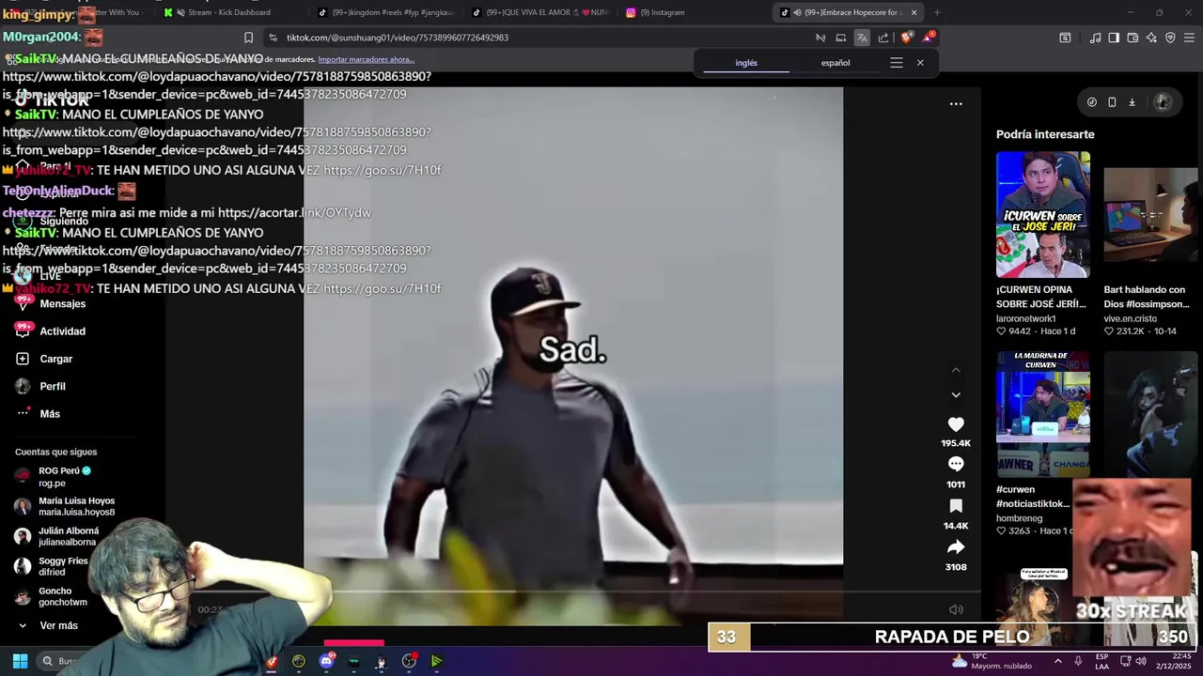This screenshot has width=1203, height=676.
Task: Click the laroronetwork1 author name
Action: (1025, 318)
